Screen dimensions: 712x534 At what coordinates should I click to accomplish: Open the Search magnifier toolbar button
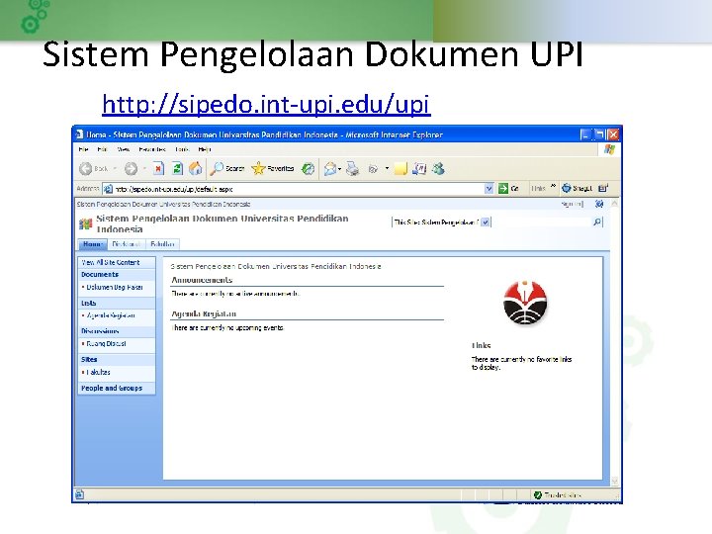click(x=227, y=168)
